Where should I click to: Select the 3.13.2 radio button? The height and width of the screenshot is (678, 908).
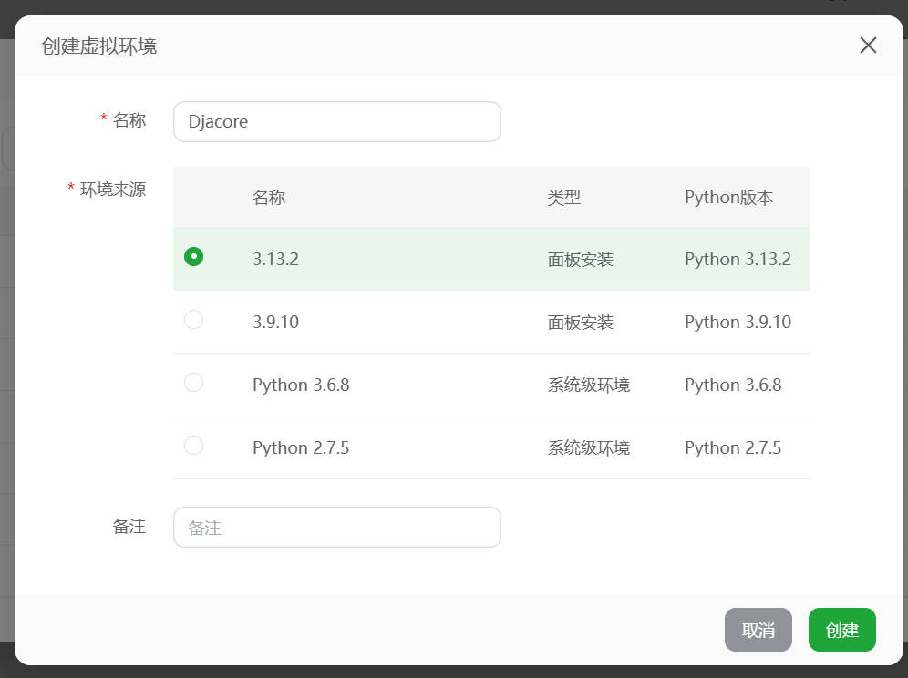193,257
